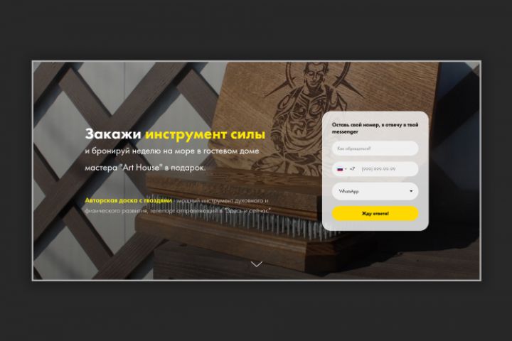
Task: Focus the "Как обращаться?" name field
Action: click(x=375, y=148)
